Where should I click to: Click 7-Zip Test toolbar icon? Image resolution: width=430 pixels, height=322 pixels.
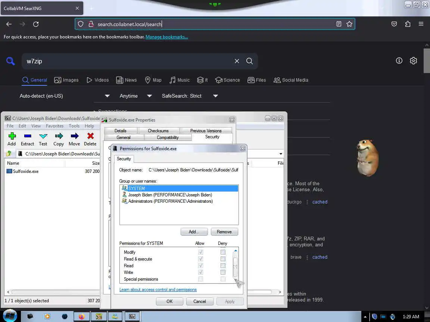coord(43,136)
